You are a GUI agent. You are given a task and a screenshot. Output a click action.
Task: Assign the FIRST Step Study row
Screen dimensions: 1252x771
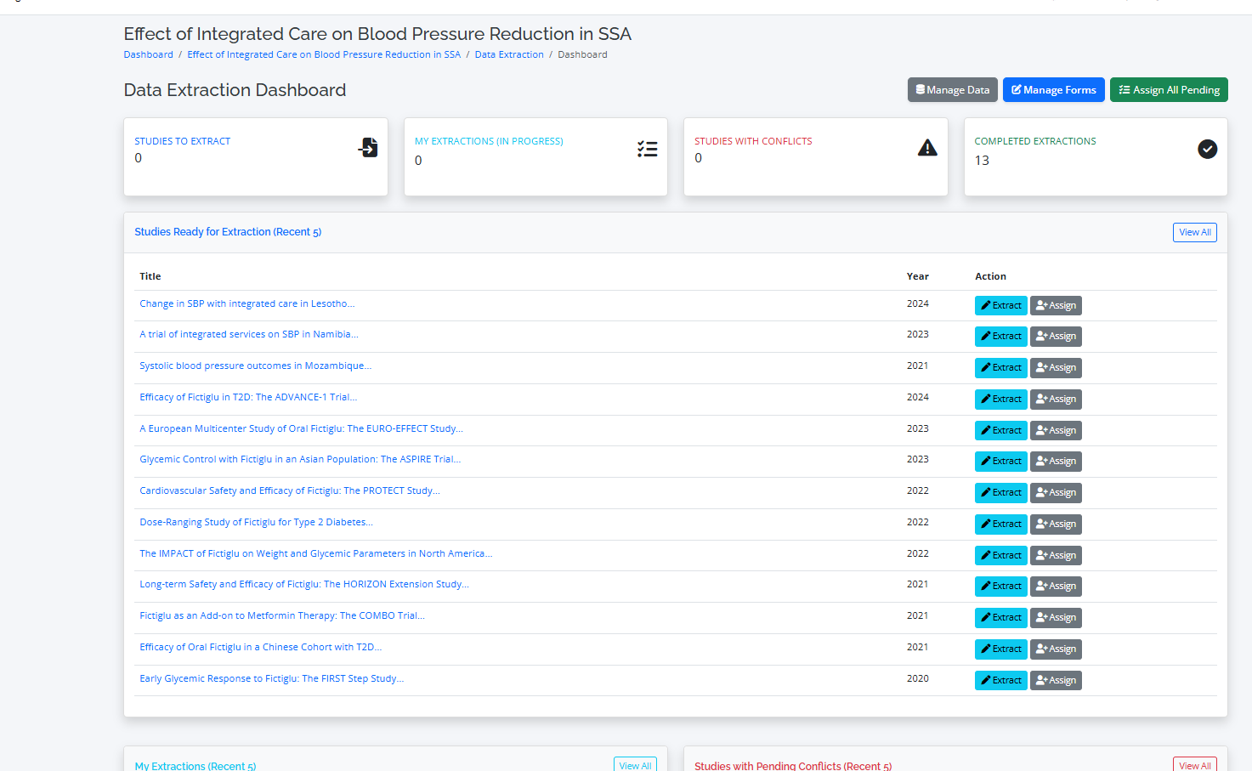click(x=1056, y=681)
